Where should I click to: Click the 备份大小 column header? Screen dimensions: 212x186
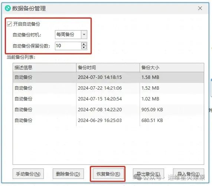click(x=172, y=67)
